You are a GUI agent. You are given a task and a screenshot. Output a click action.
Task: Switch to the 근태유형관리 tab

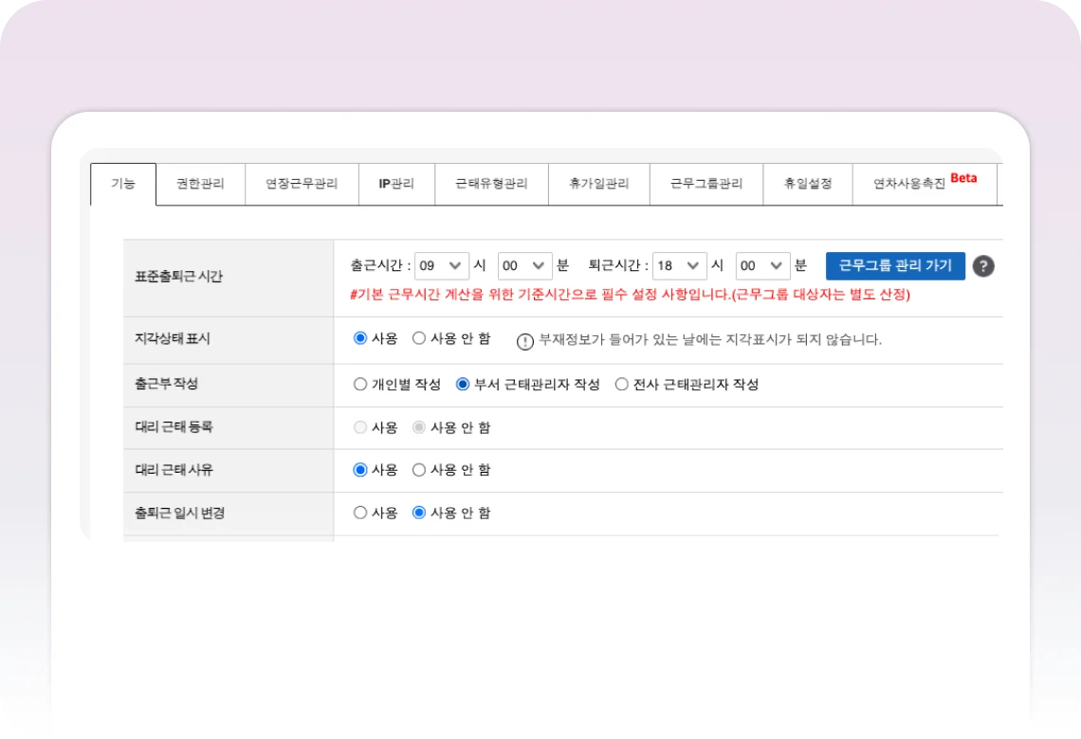491,184
